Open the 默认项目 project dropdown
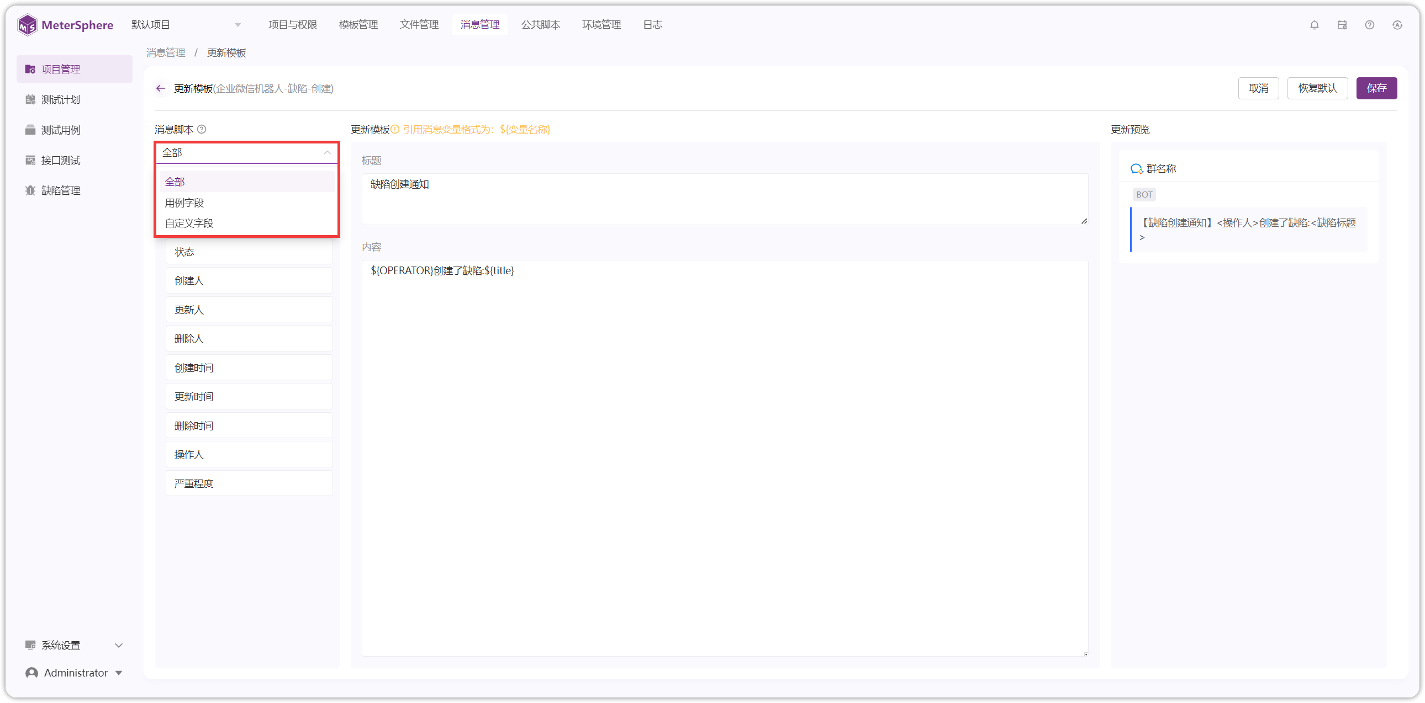 186,25
